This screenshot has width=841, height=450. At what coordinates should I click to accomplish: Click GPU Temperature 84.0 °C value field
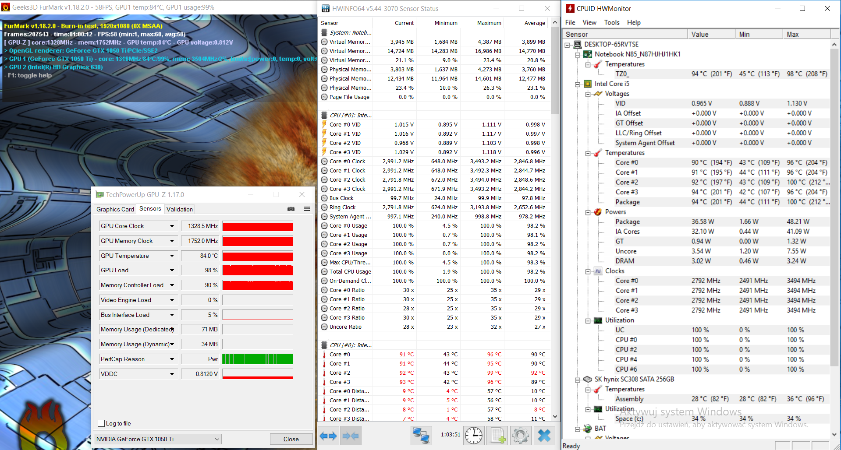pos(200,256)
